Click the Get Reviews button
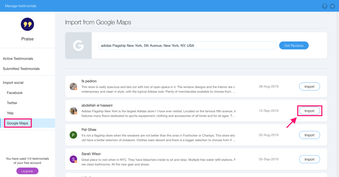This screenshot has width=339, height=177. coord(294,45)
